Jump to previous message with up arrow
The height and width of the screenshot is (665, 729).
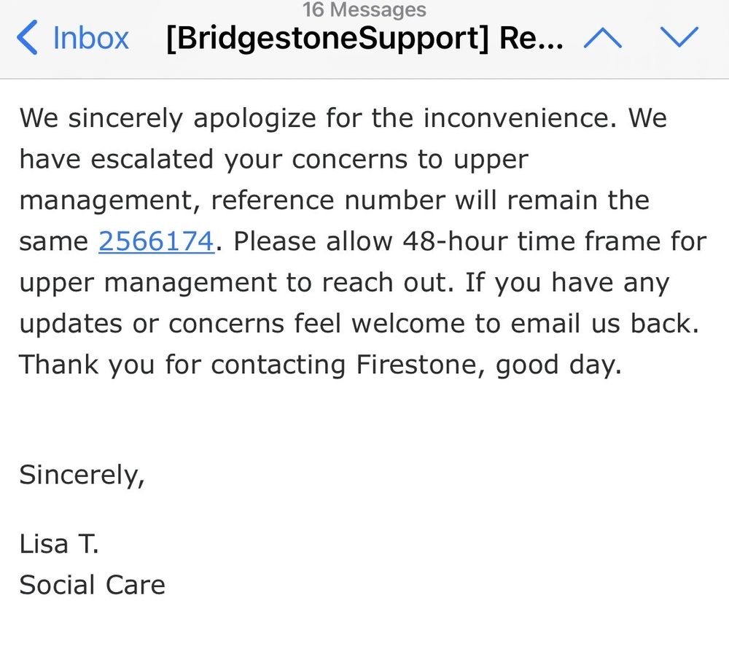click(603, 37)
